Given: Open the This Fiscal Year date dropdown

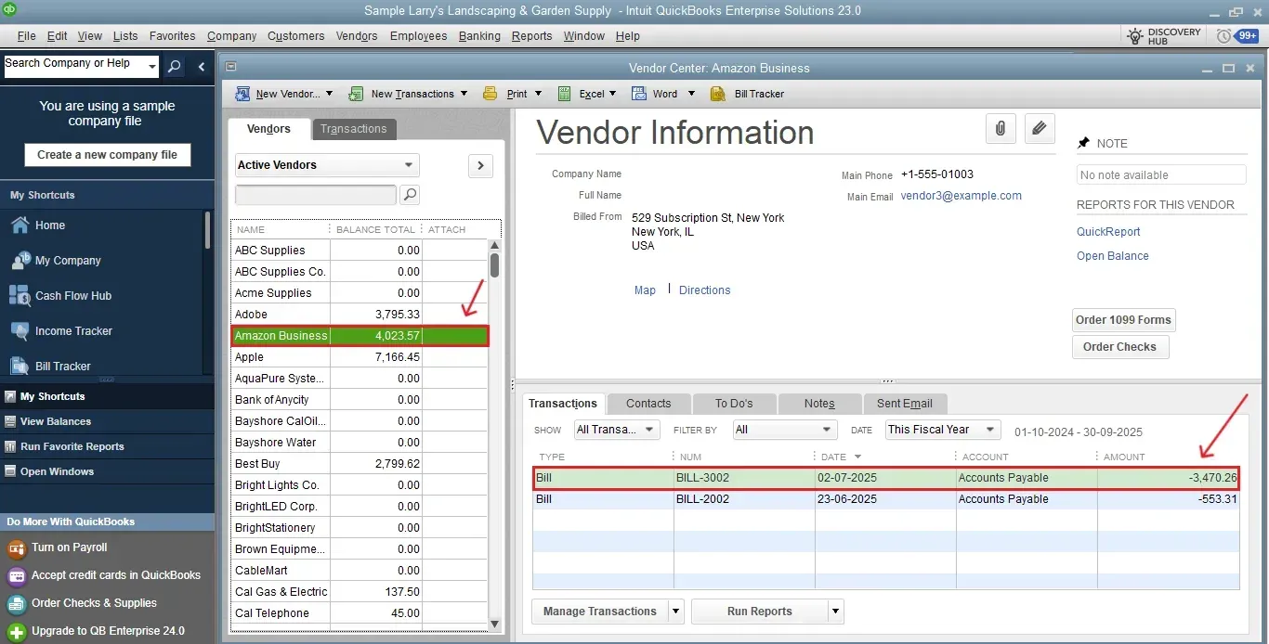Looking at the screenshot, I should pos(943,430).
